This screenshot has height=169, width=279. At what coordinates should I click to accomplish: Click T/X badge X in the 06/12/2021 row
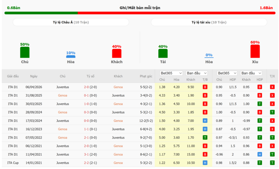272,146
